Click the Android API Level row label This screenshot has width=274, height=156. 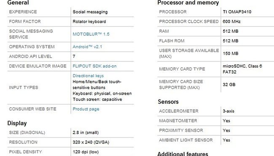tap(31, 56)
